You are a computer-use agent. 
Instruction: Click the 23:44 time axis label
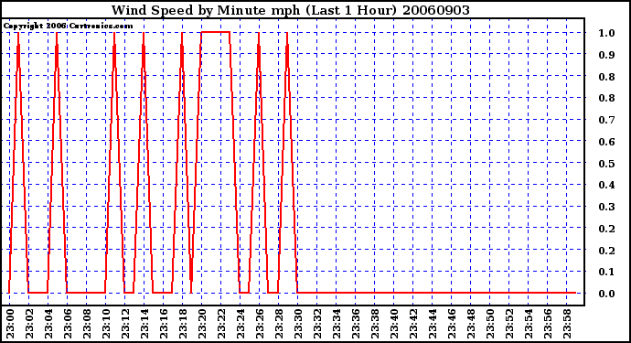tap(433, 325)
